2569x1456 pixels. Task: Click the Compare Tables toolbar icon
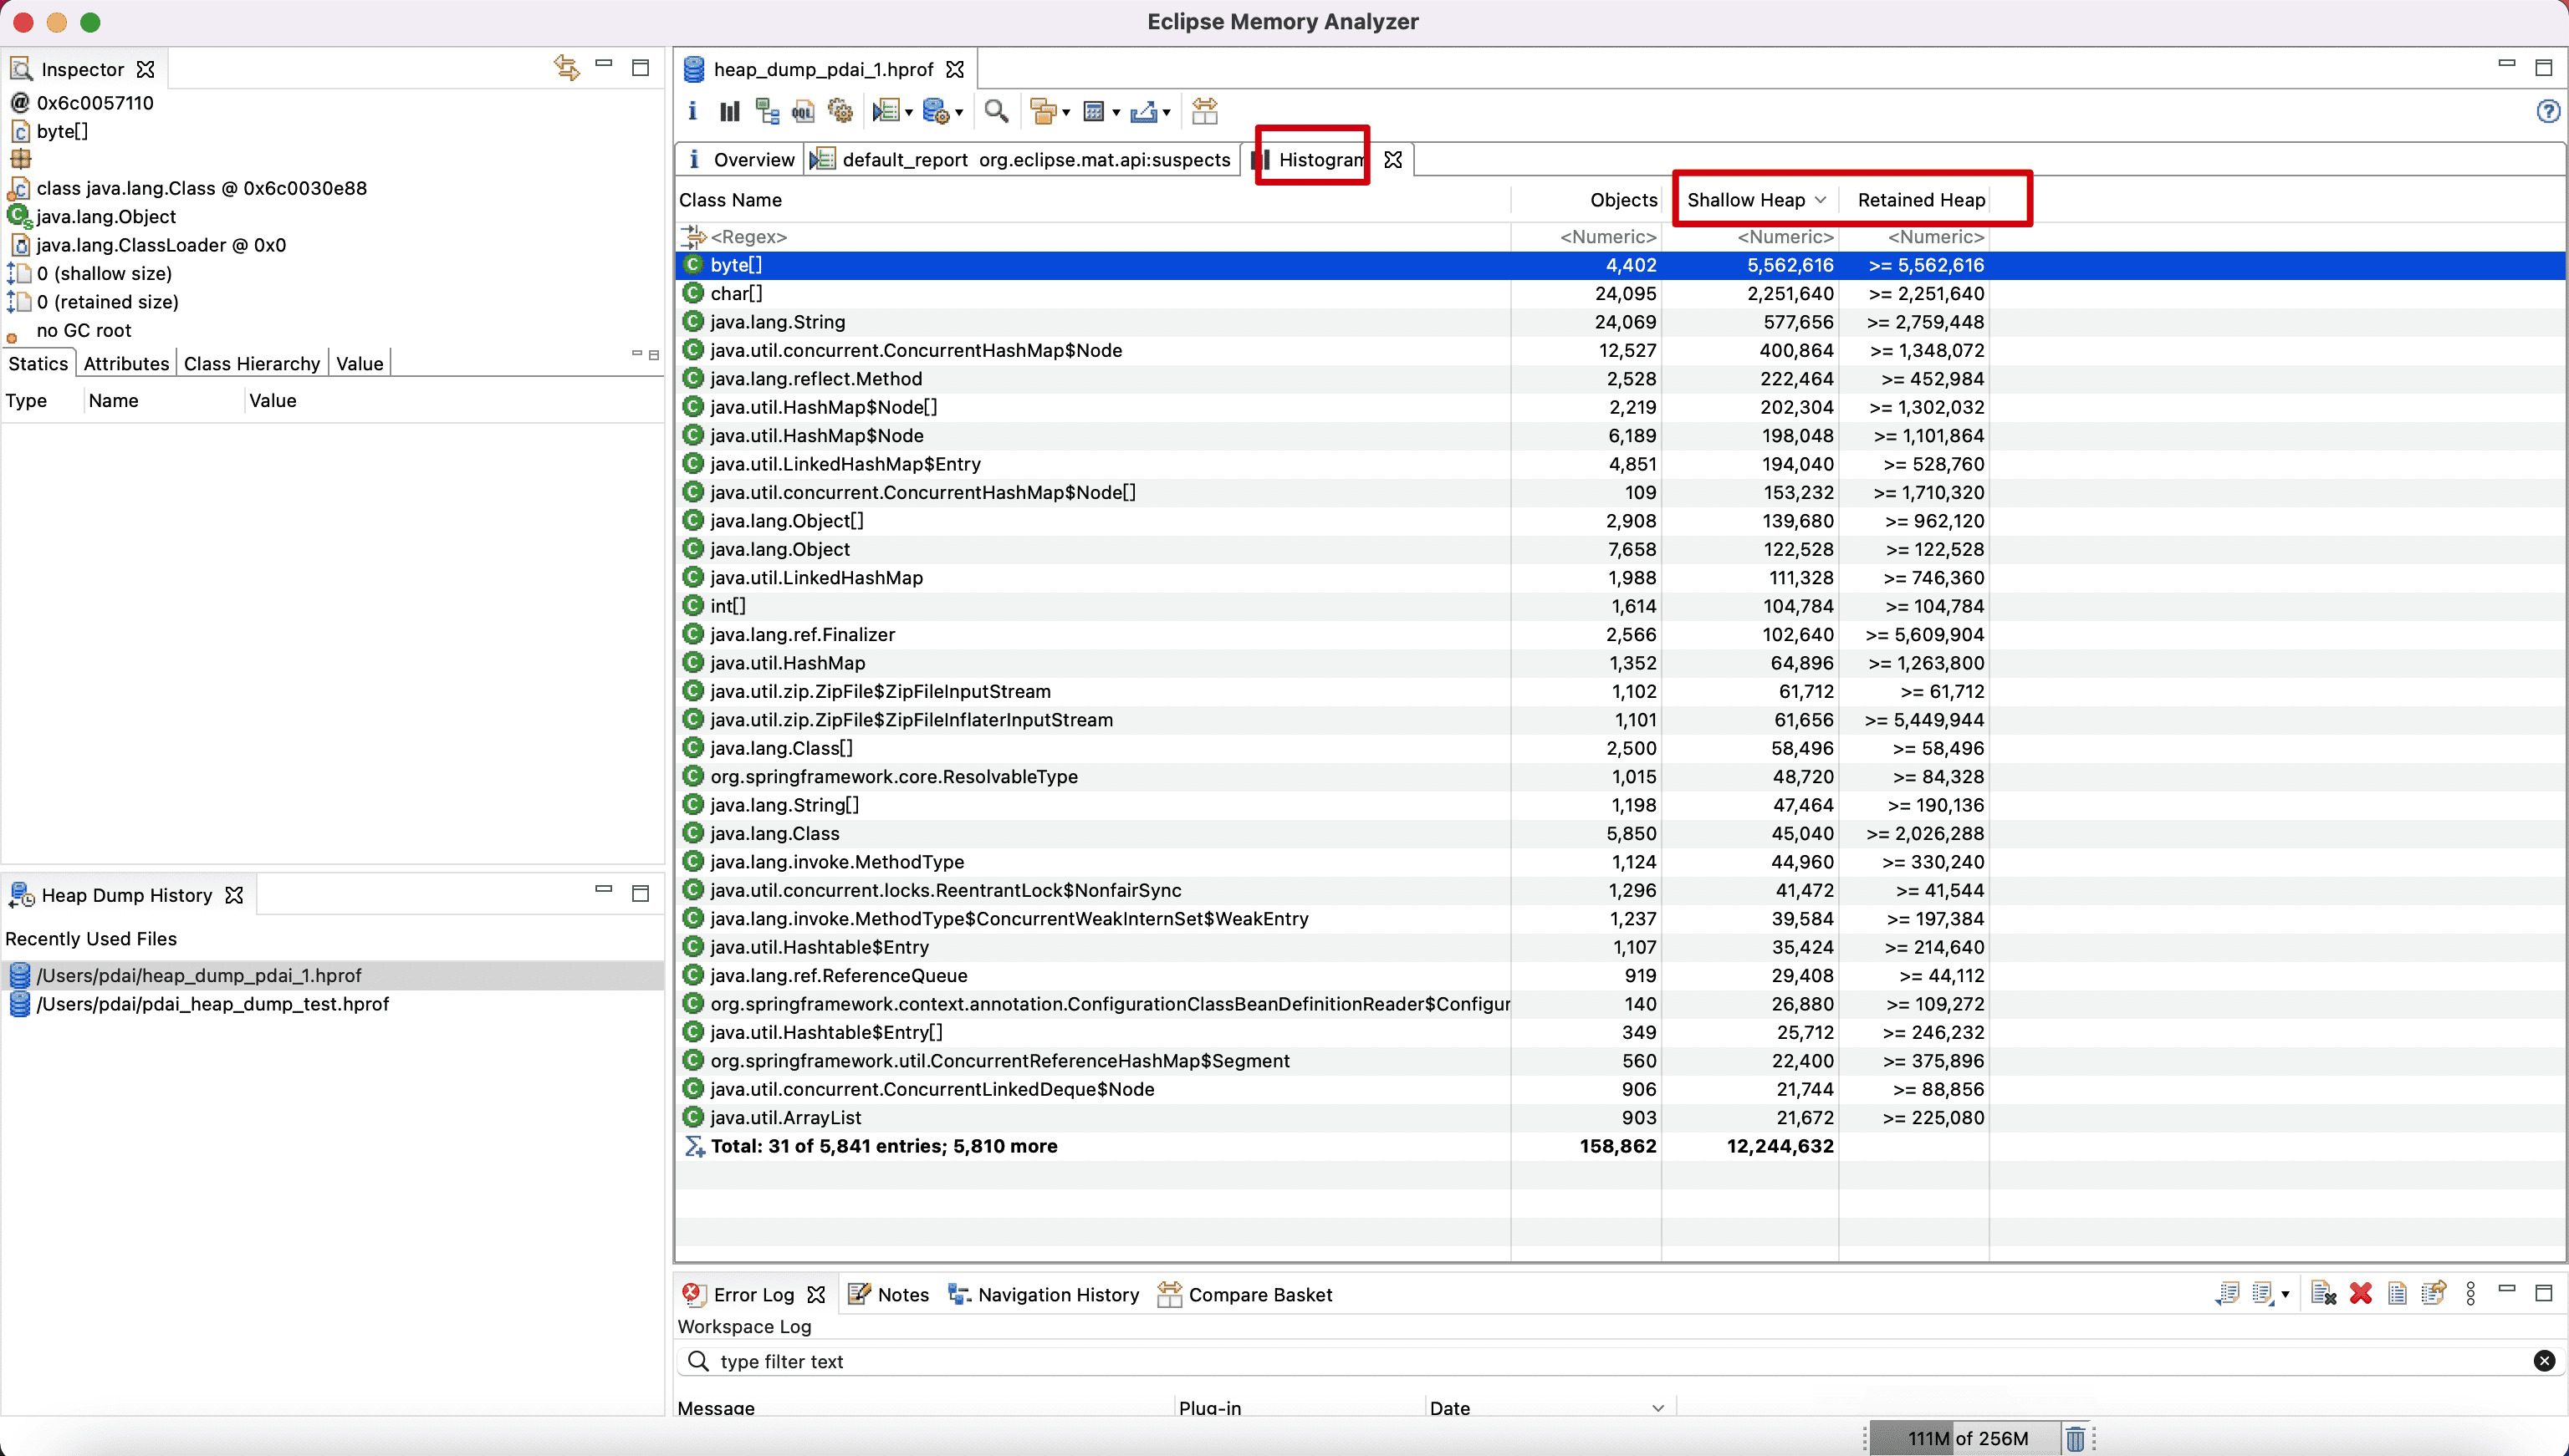coord(1204,111)
